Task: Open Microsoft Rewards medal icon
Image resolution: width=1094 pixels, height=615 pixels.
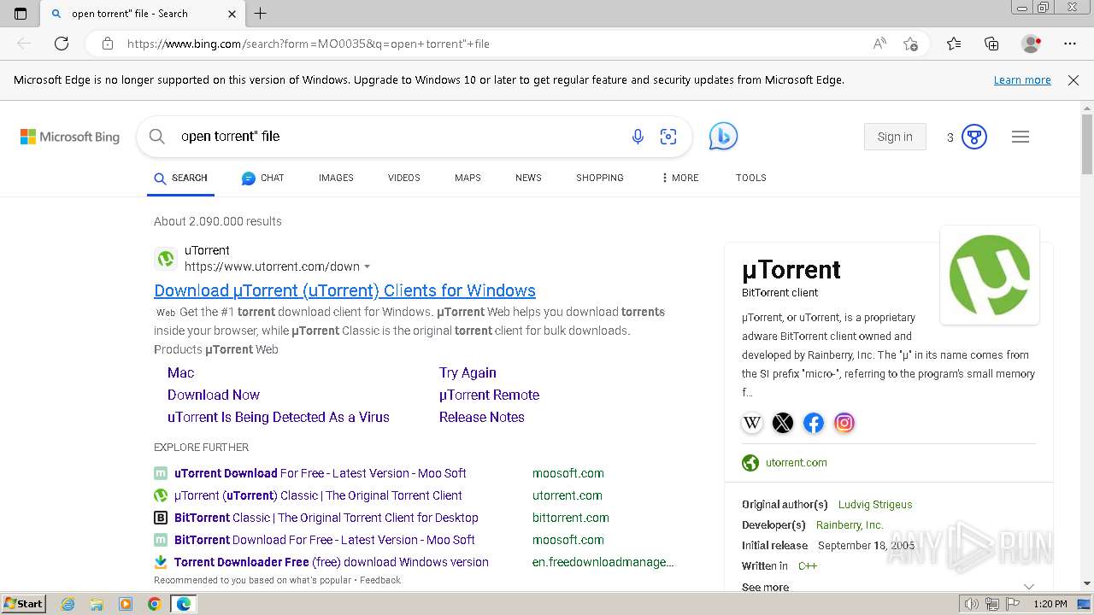Action: 974,137
